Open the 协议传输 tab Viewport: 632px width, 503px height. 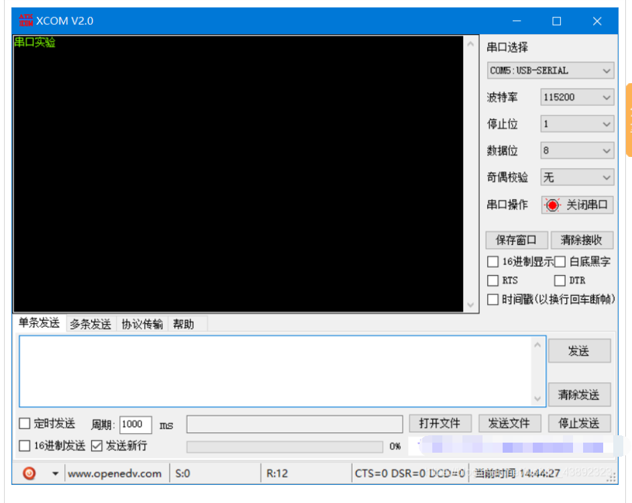(x=142, y=324)
